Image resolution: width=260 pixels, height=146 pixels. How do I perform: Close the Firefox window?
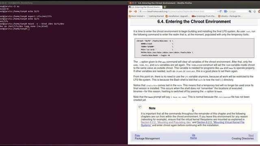(130, 3)
